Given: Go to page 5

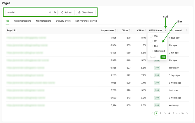Looking at the screenshot, I should tap(173, 113).
